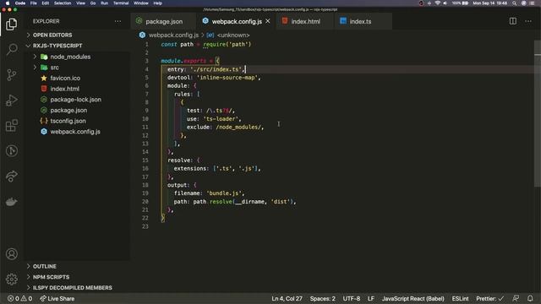Viewport: 541px width, 304px height.
Task: Open the Terminal menu
Action: point(121,3)
